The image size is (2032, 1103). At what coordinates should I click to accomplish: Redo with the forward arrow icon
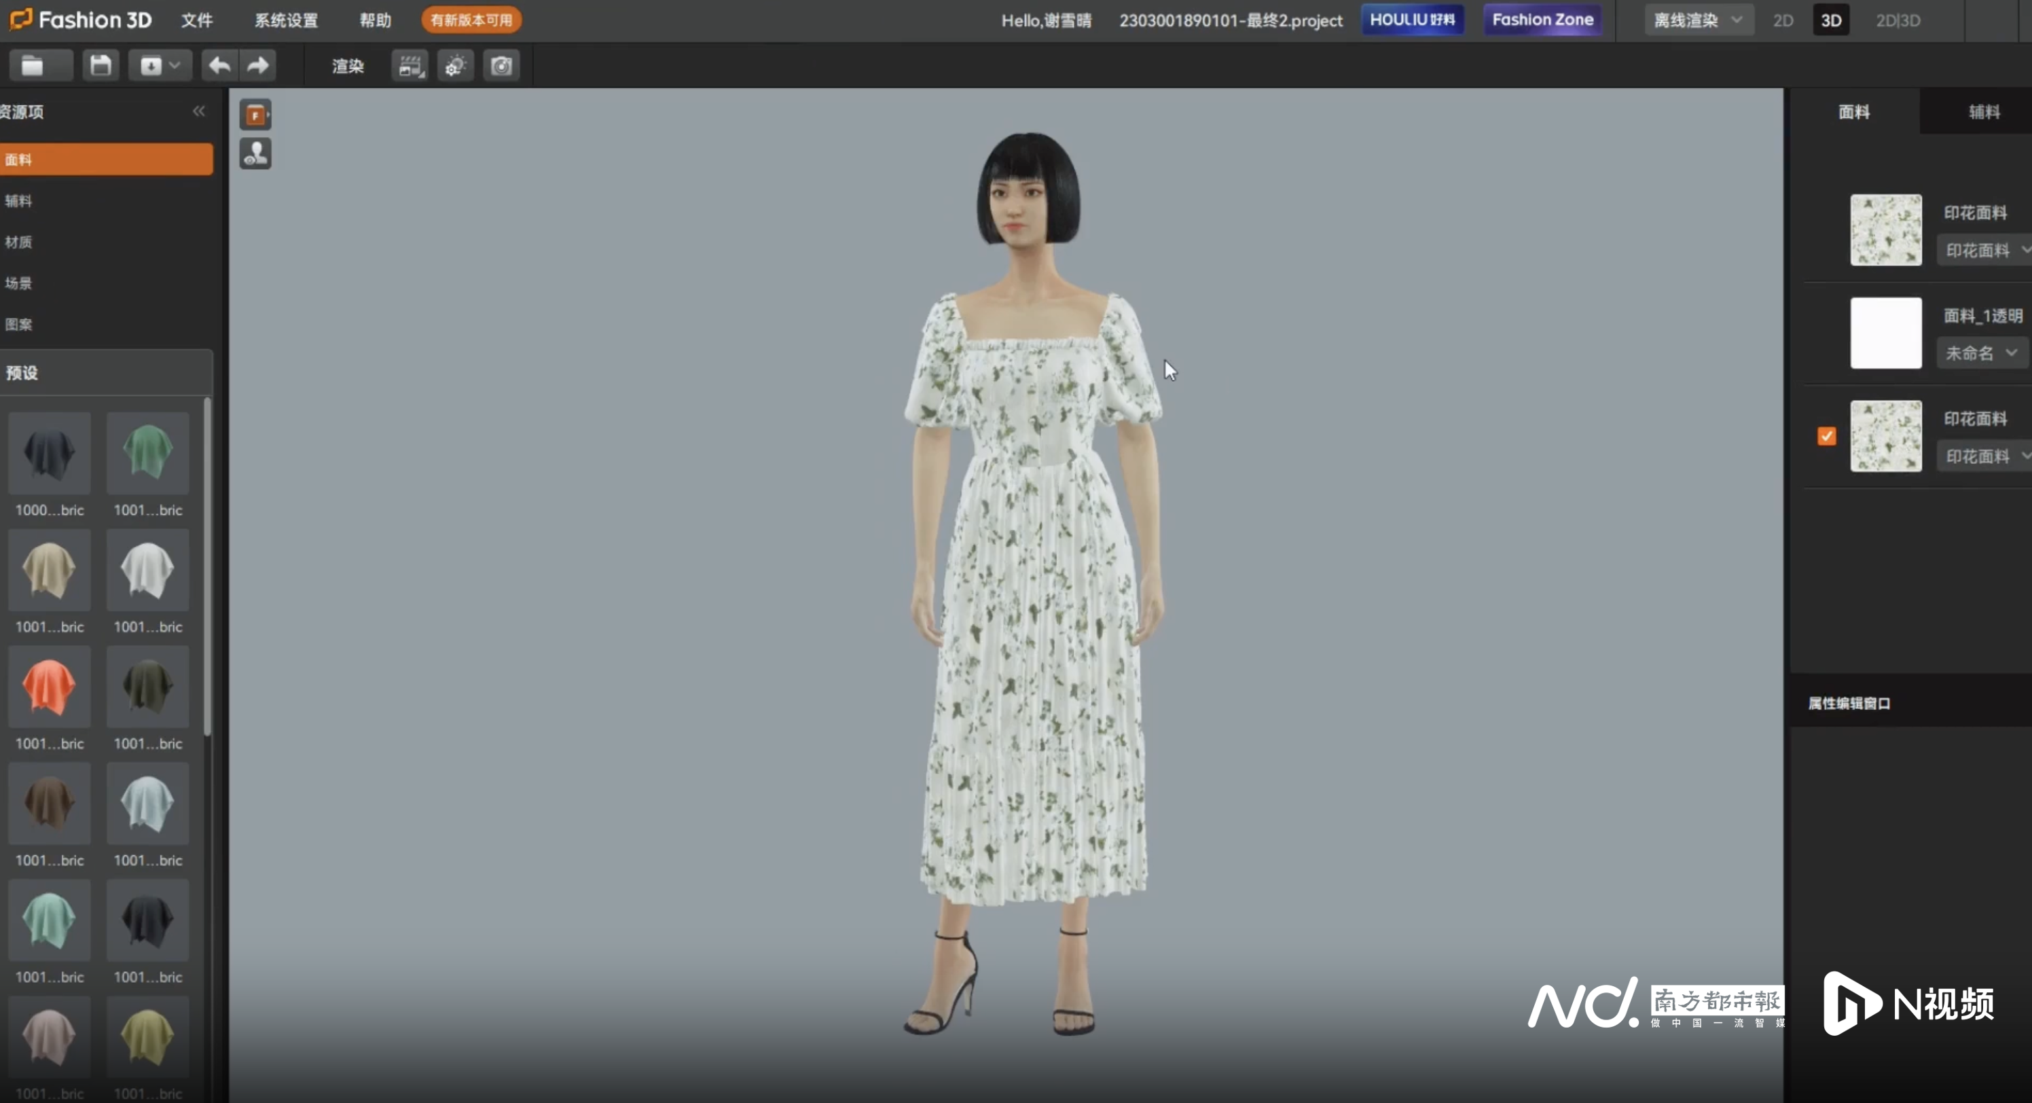click(x=258, y=65)
